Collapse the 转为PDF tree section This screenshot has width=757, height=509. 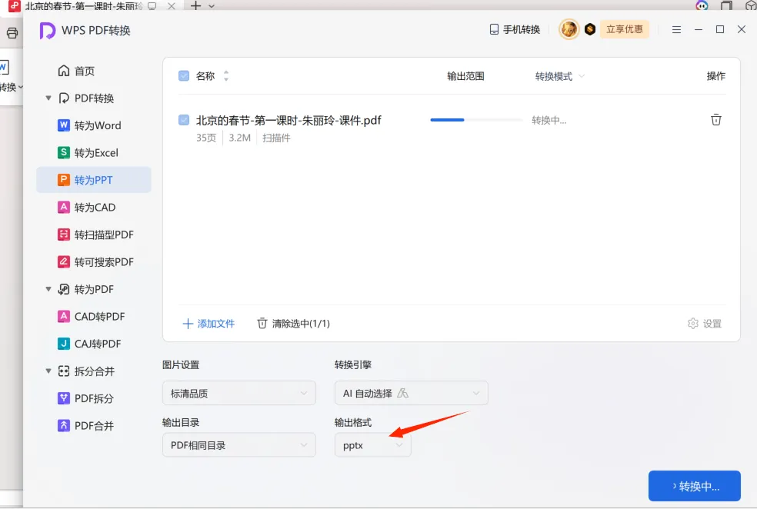pos(48,289)
